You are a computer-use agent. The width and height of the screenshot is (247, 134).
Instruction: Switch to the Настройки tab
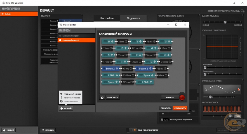click(x=107, y=18)
